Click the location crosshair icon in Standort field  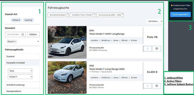pyautogui.click(x=23, y=35)
